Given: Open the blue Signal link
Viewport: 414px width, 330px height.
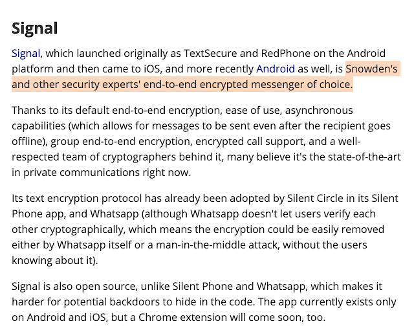Looking at the screenshot, I should [x=26, y=53].
